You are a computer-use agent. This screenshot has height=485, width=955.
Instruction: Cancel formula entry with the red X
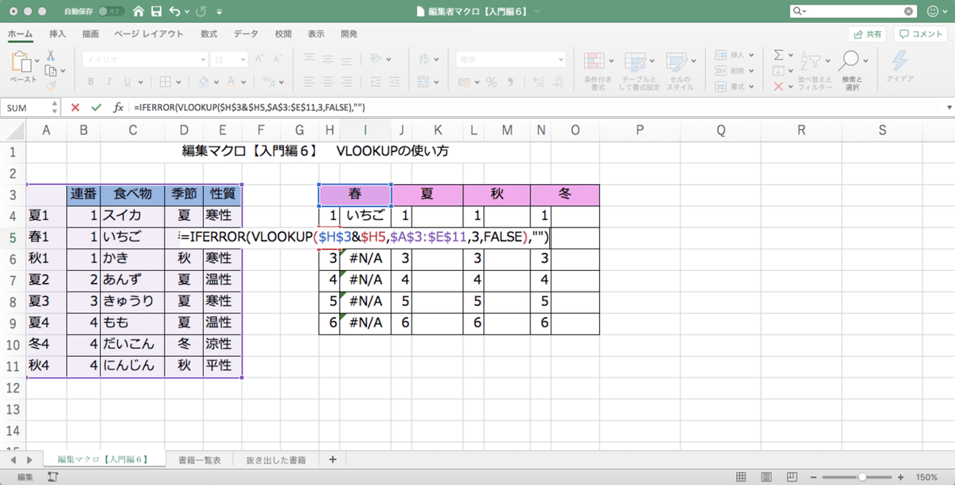[x=75, y=107]
